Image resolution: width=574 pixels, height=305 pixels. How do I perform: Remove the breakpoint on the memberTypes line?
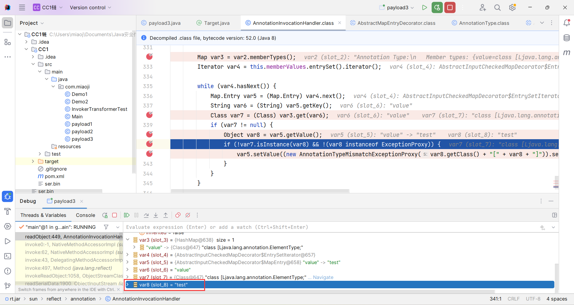(x=149, y=56)
